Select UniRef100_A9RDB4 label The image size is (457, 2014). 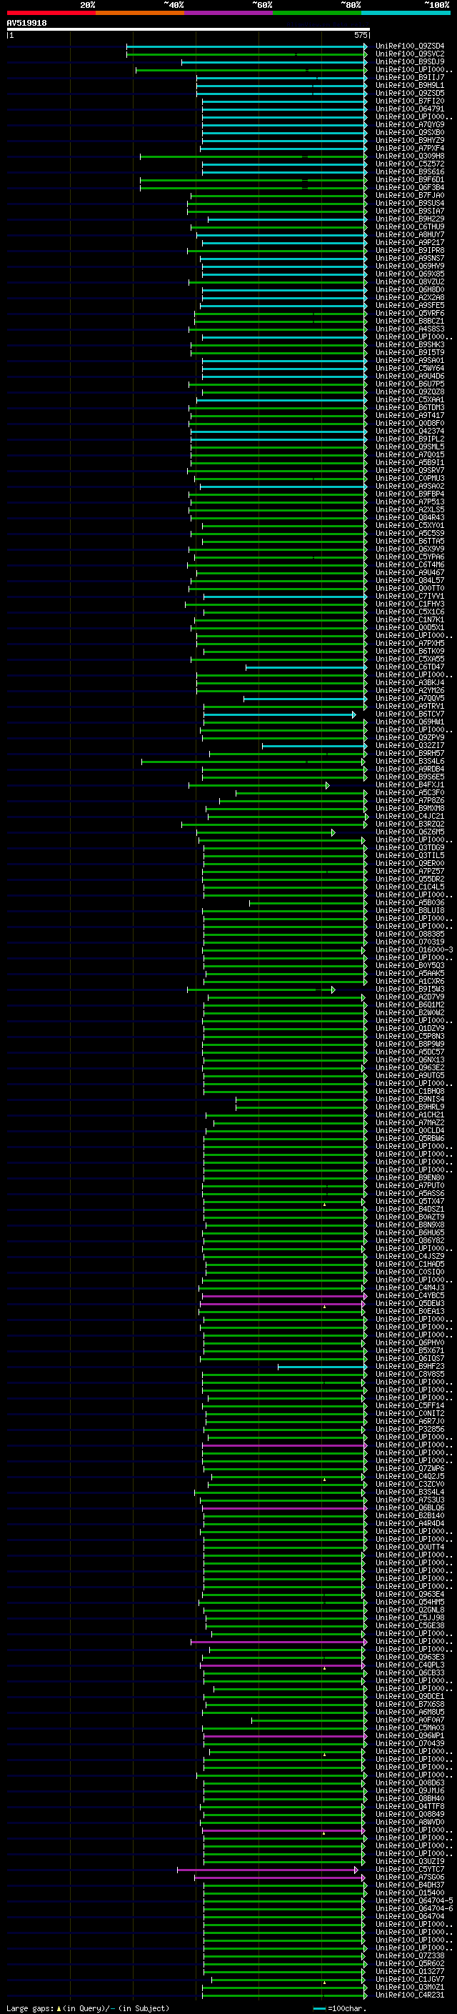409,769
